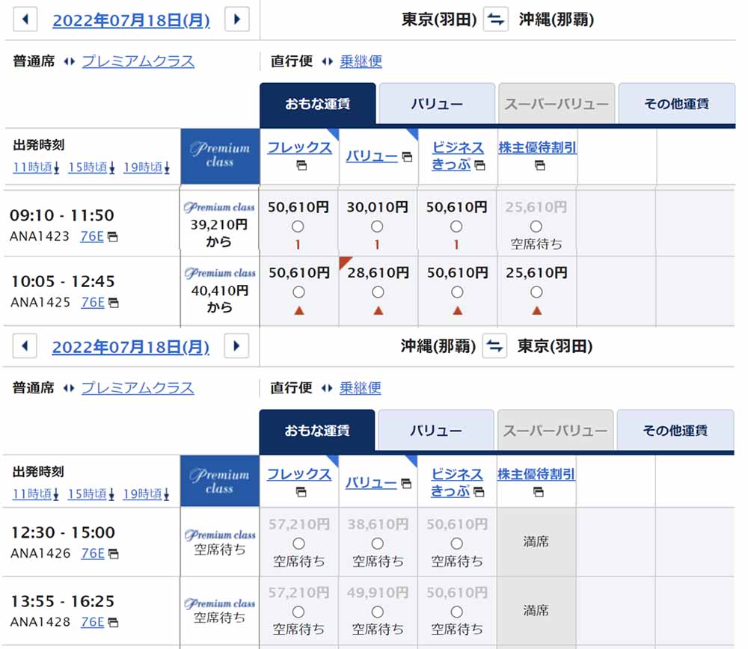The width and height of the screenshot is (748, 649).
Task: Open date link 2022年07月18日(月) for outbound
Action: click(131, 20)
